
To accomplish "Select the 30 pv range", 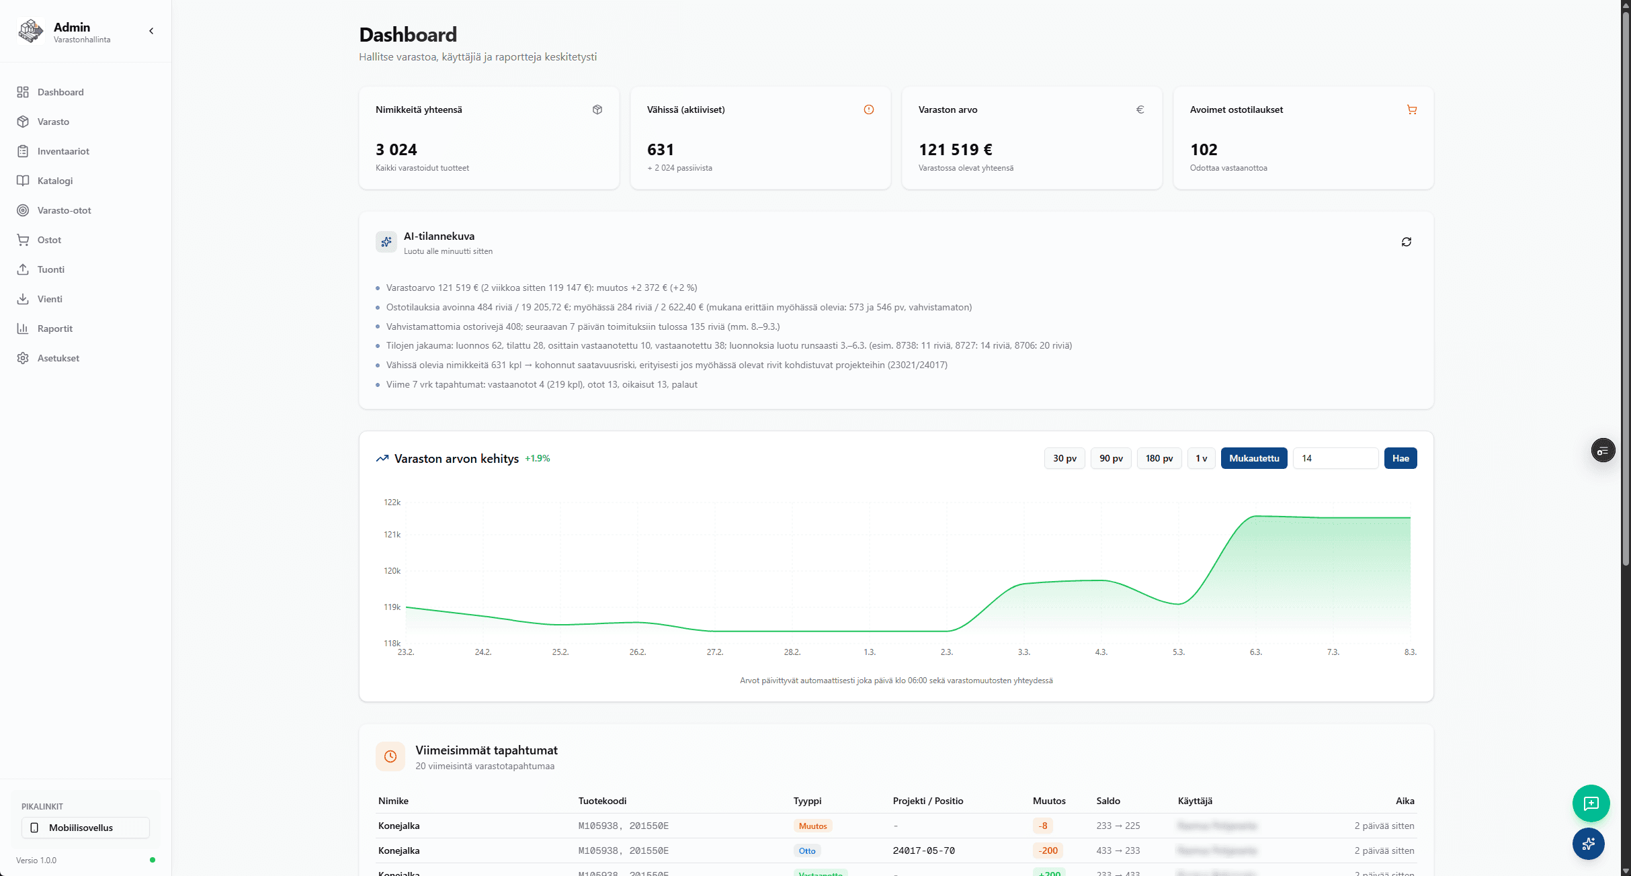I will [1064, 458].
